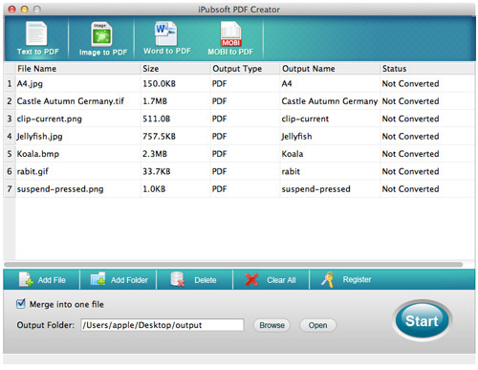The width and height of the screenshot is (478, 370).
Task: Click the horizontal scrollbar below the file list
Action: click(x=233, y=265)
